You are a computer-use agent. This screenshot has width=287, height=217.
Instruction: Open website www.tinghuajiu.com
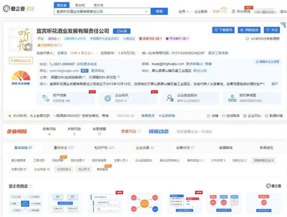click(x=64, y=71)
